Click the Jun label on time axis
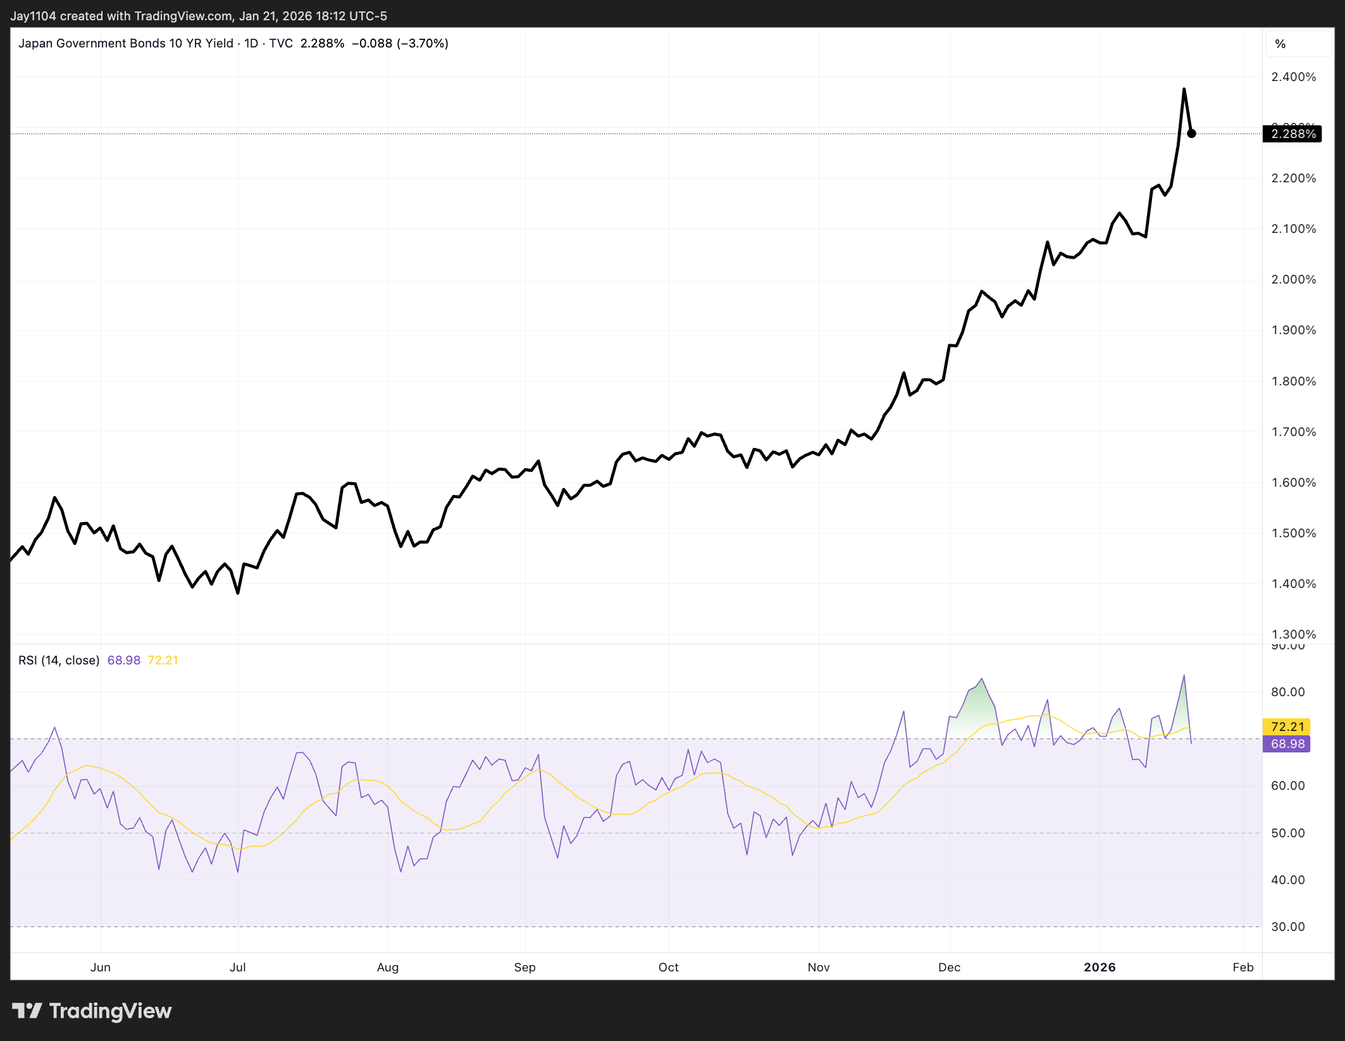Screen dimensions: 1345x1041 point(100,967)
